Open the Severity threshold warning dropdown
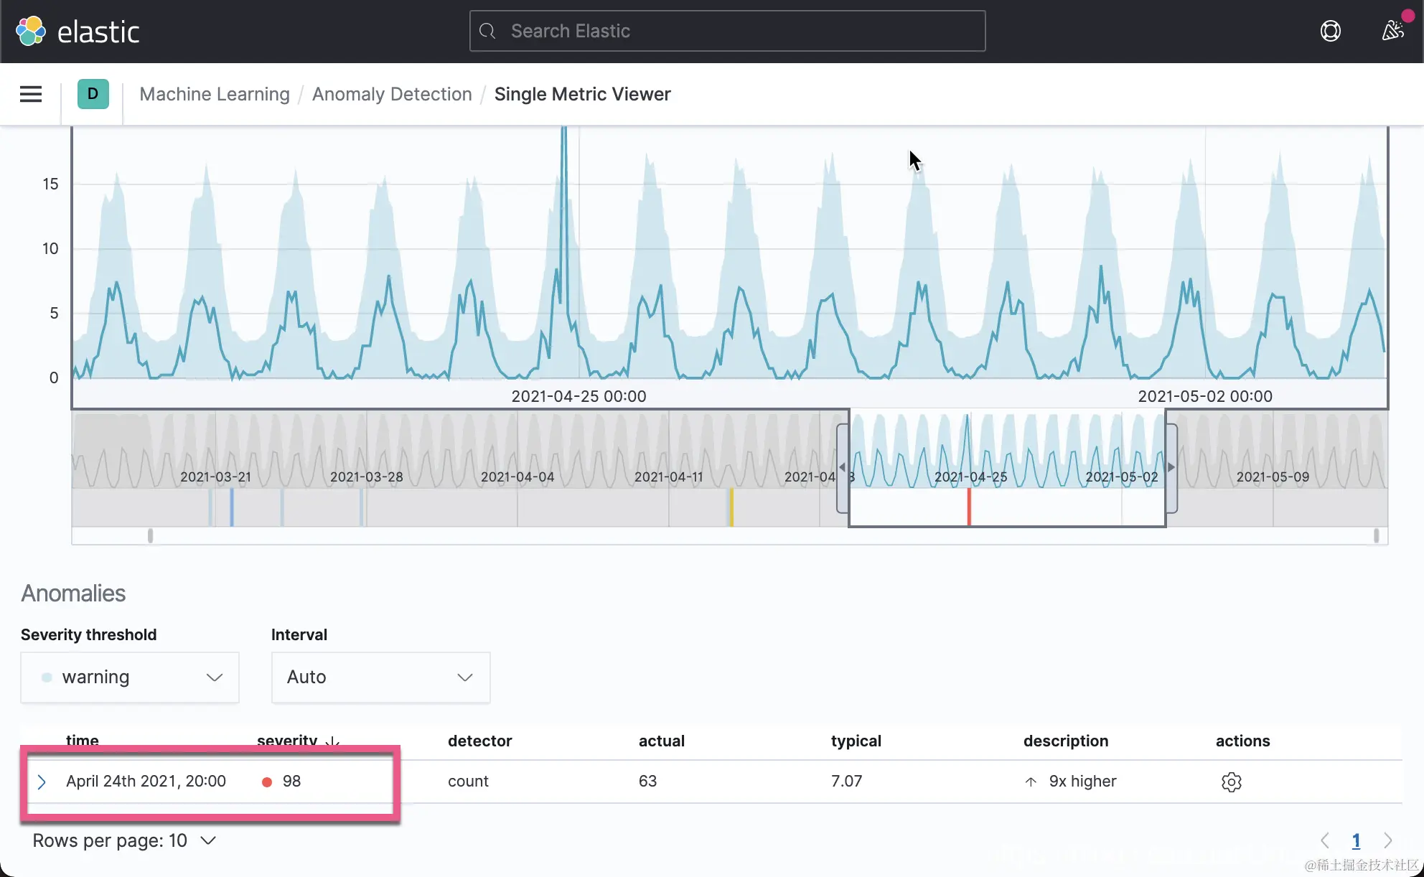Screen dimensions: 1424x877 (x=130, y=677)
